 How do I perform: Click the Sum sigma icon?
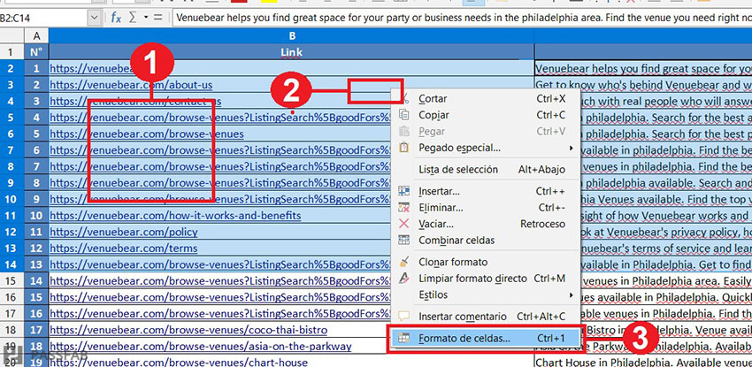pos(134,18)
